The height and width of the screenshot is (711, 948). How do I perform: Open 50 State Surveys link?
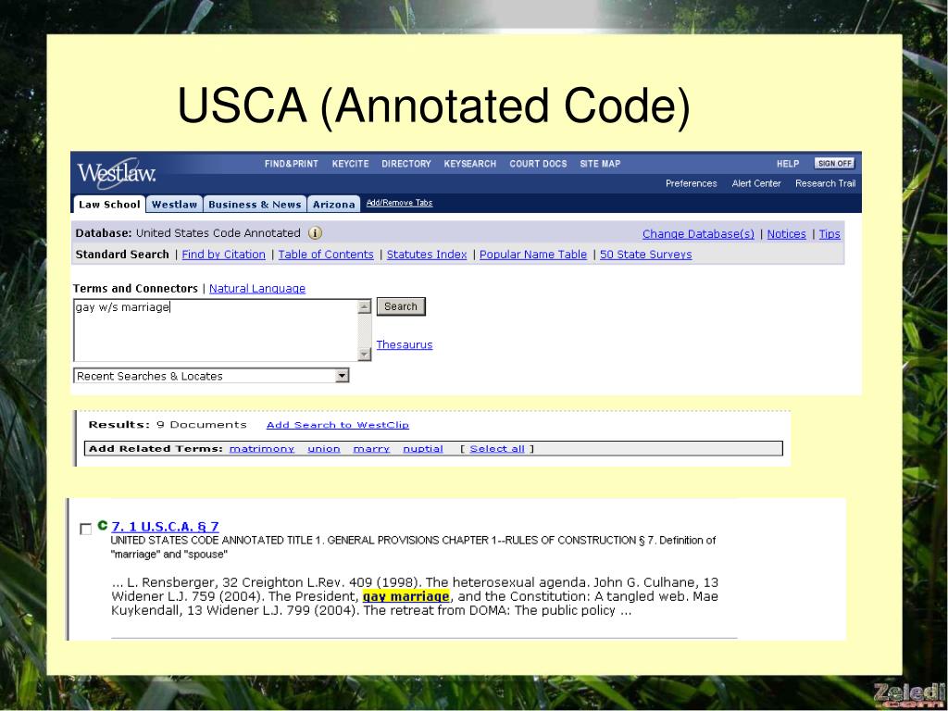click(645, 255)
